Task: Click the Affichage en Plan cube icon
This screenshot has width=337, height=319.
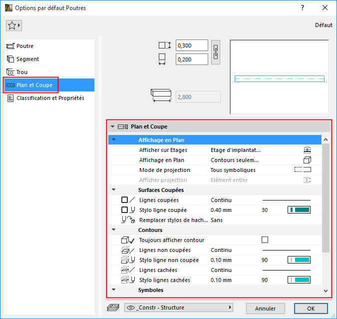Action: click(x=307, y=160)
